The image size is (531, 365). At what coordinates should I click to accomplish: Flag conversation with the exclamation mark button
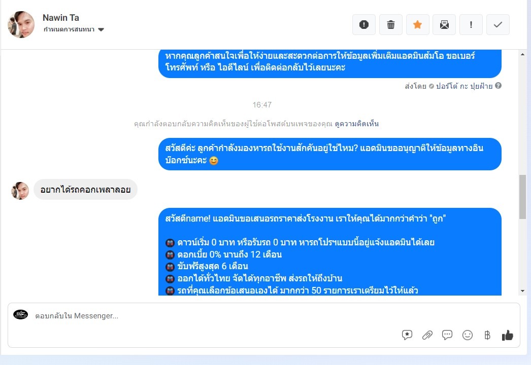click(471, 25)
